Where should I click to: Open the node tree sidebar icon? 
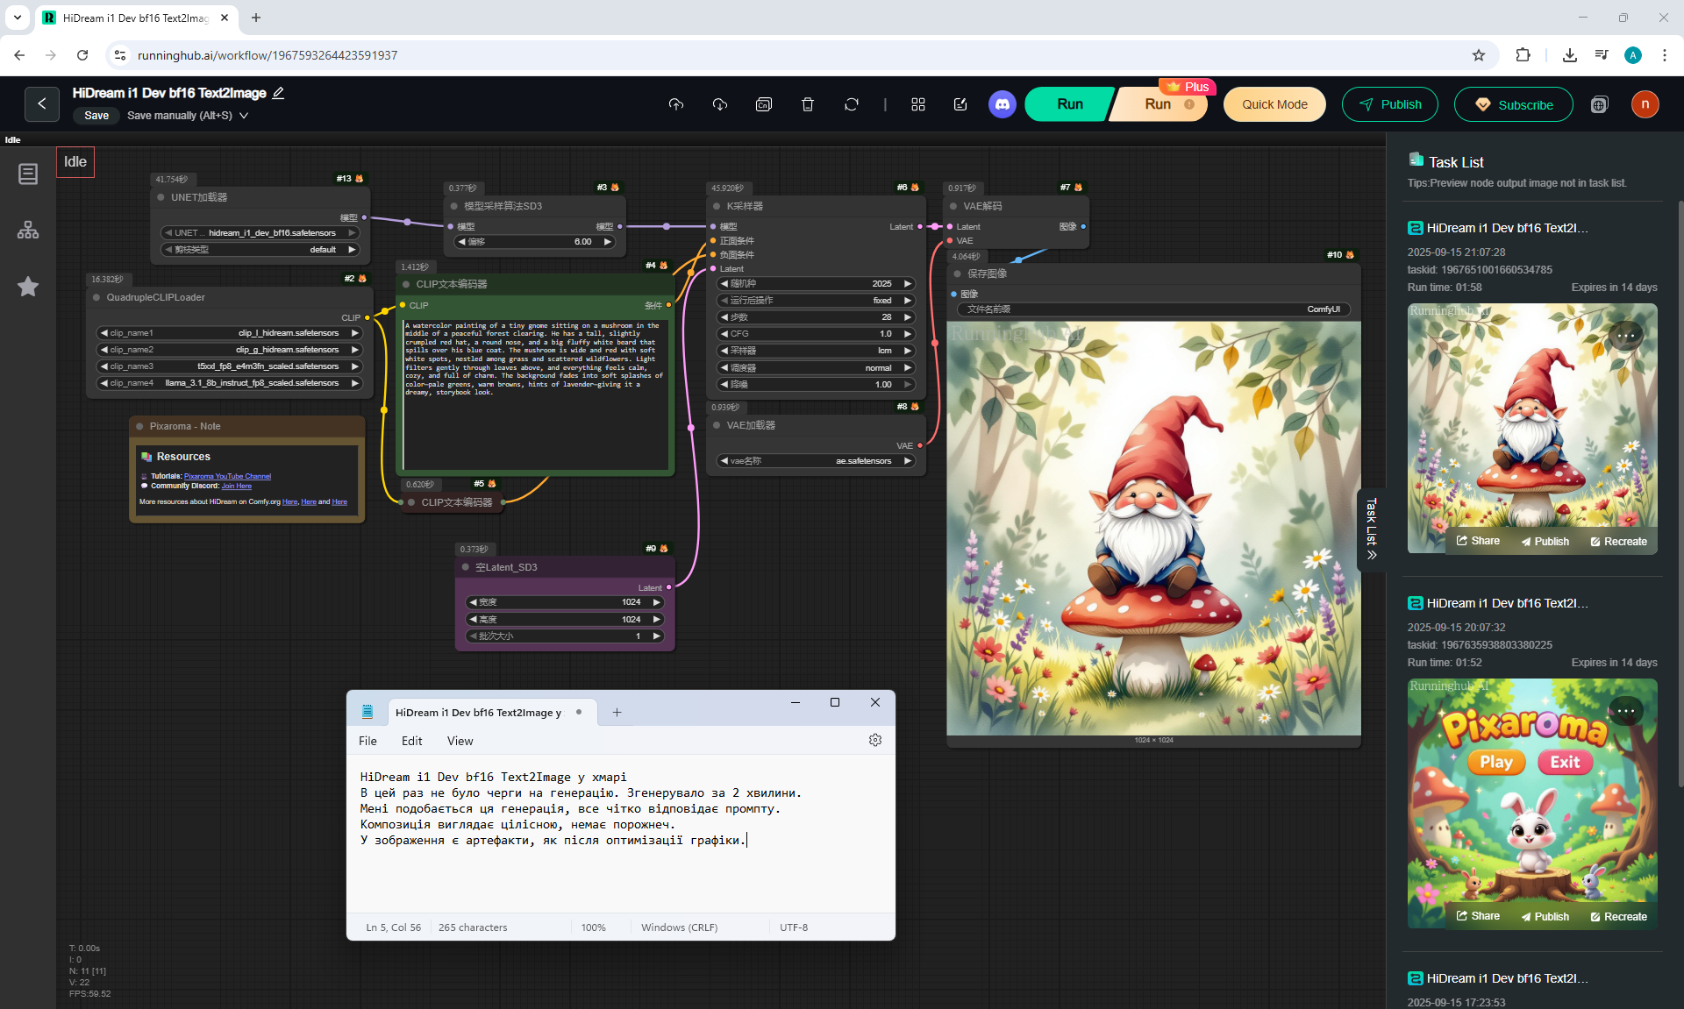(28, 230)
